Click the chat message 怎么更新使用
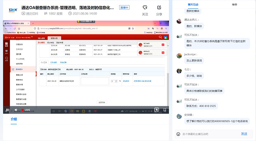 coord(194,61)
